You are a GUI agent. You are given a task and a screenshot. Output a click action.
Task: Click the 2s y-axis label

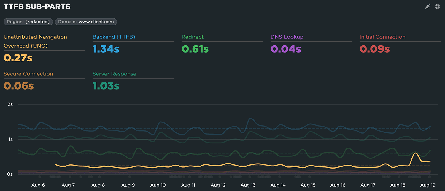10,104
